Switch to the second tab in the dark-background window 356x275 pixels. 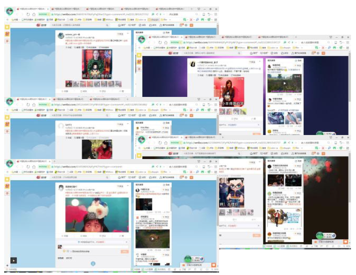[201, 137]
